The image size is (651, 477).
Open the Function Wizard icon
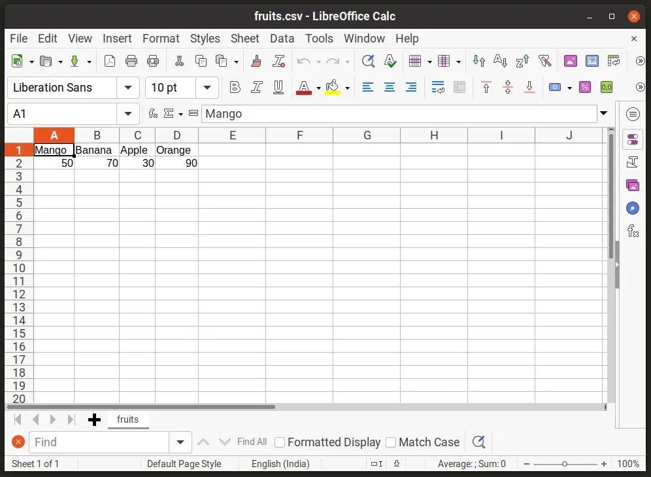(x=153, y=113)
